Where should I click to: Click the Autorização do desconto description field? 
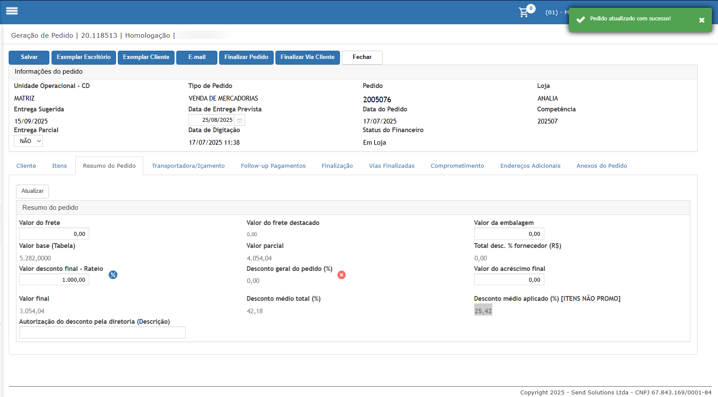click(x=102, y=332)
